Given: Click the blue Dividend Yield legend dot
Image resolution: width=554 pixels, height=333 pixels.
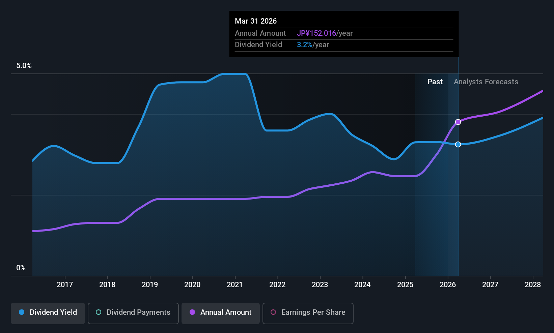Looking at the screenshot, I should tap(22, 312).
